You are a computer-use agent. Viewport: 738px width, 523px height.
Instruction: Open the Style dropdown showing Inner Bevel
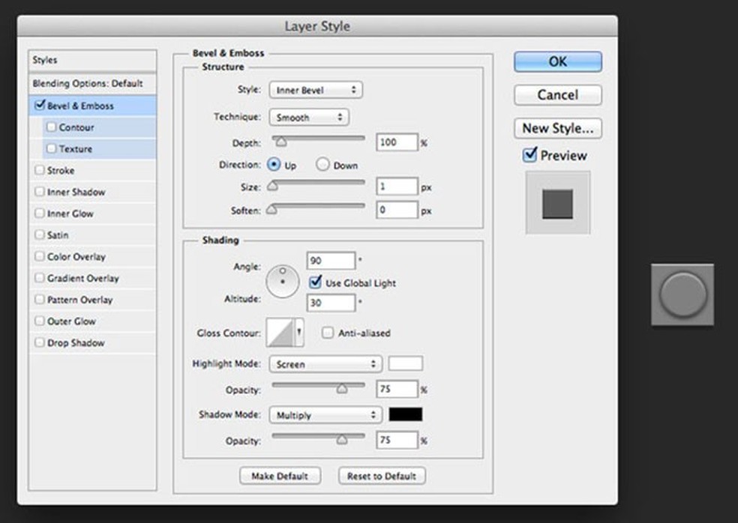(315, 90)
